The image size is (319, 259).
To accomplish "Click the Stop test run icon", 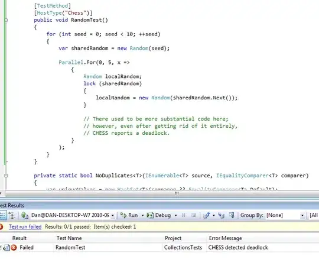I will click(194, 215).
